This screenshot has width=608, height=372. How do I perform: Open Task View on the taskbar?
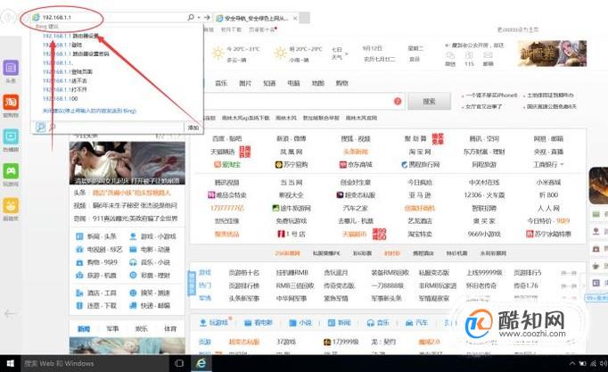(x=179, y=363)
